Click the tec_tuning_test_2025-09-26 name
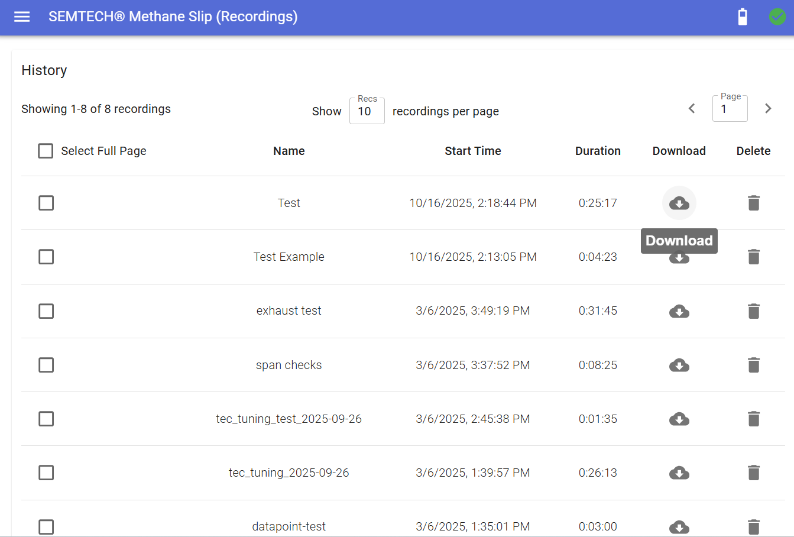This screenshot has width=794, height=537. point(289,419)
